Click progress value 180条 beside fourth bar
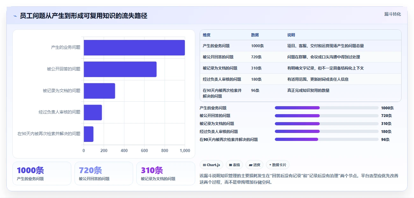 386,131
